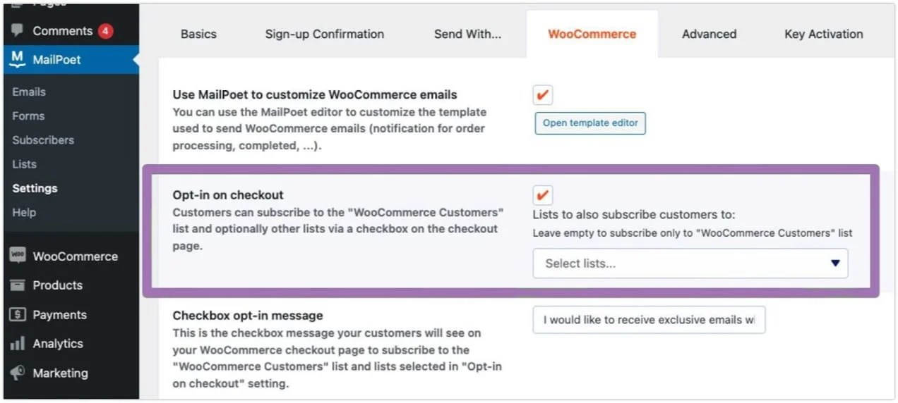Click the Select lists dropdown arrow
This screenshot has width=898, height=403.
[x=835, y=263]
